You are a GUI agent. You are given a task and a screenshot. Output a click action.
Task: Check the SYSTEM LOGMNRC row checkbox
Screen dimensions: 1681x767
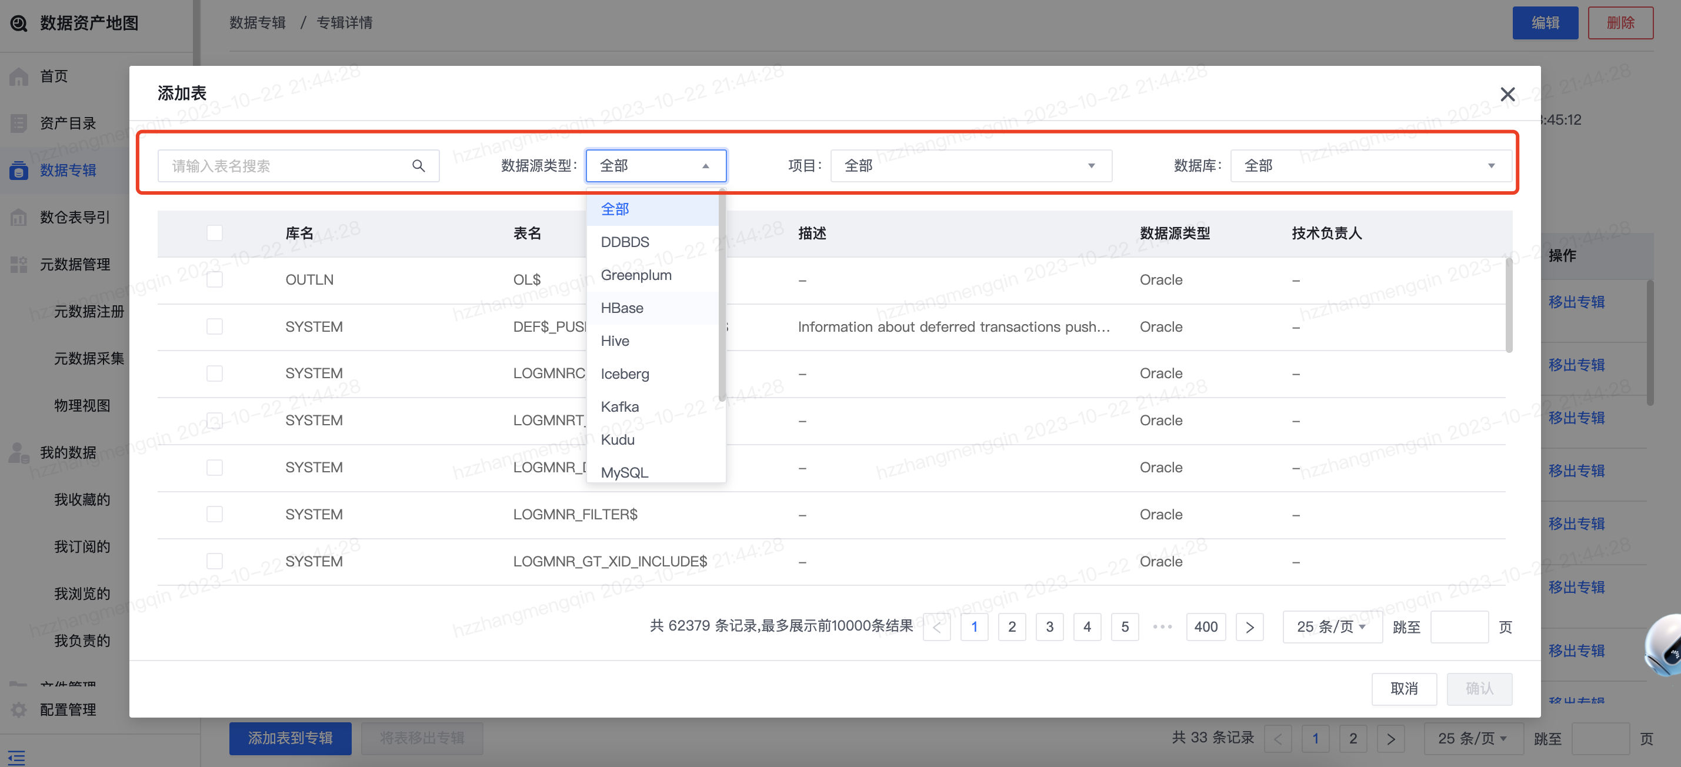click(x=215, y=374)
